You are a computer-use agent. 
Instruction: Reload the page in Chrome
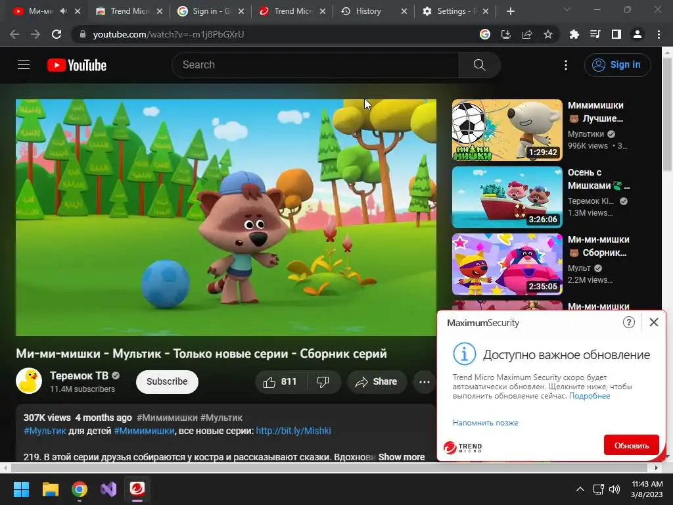57,34
